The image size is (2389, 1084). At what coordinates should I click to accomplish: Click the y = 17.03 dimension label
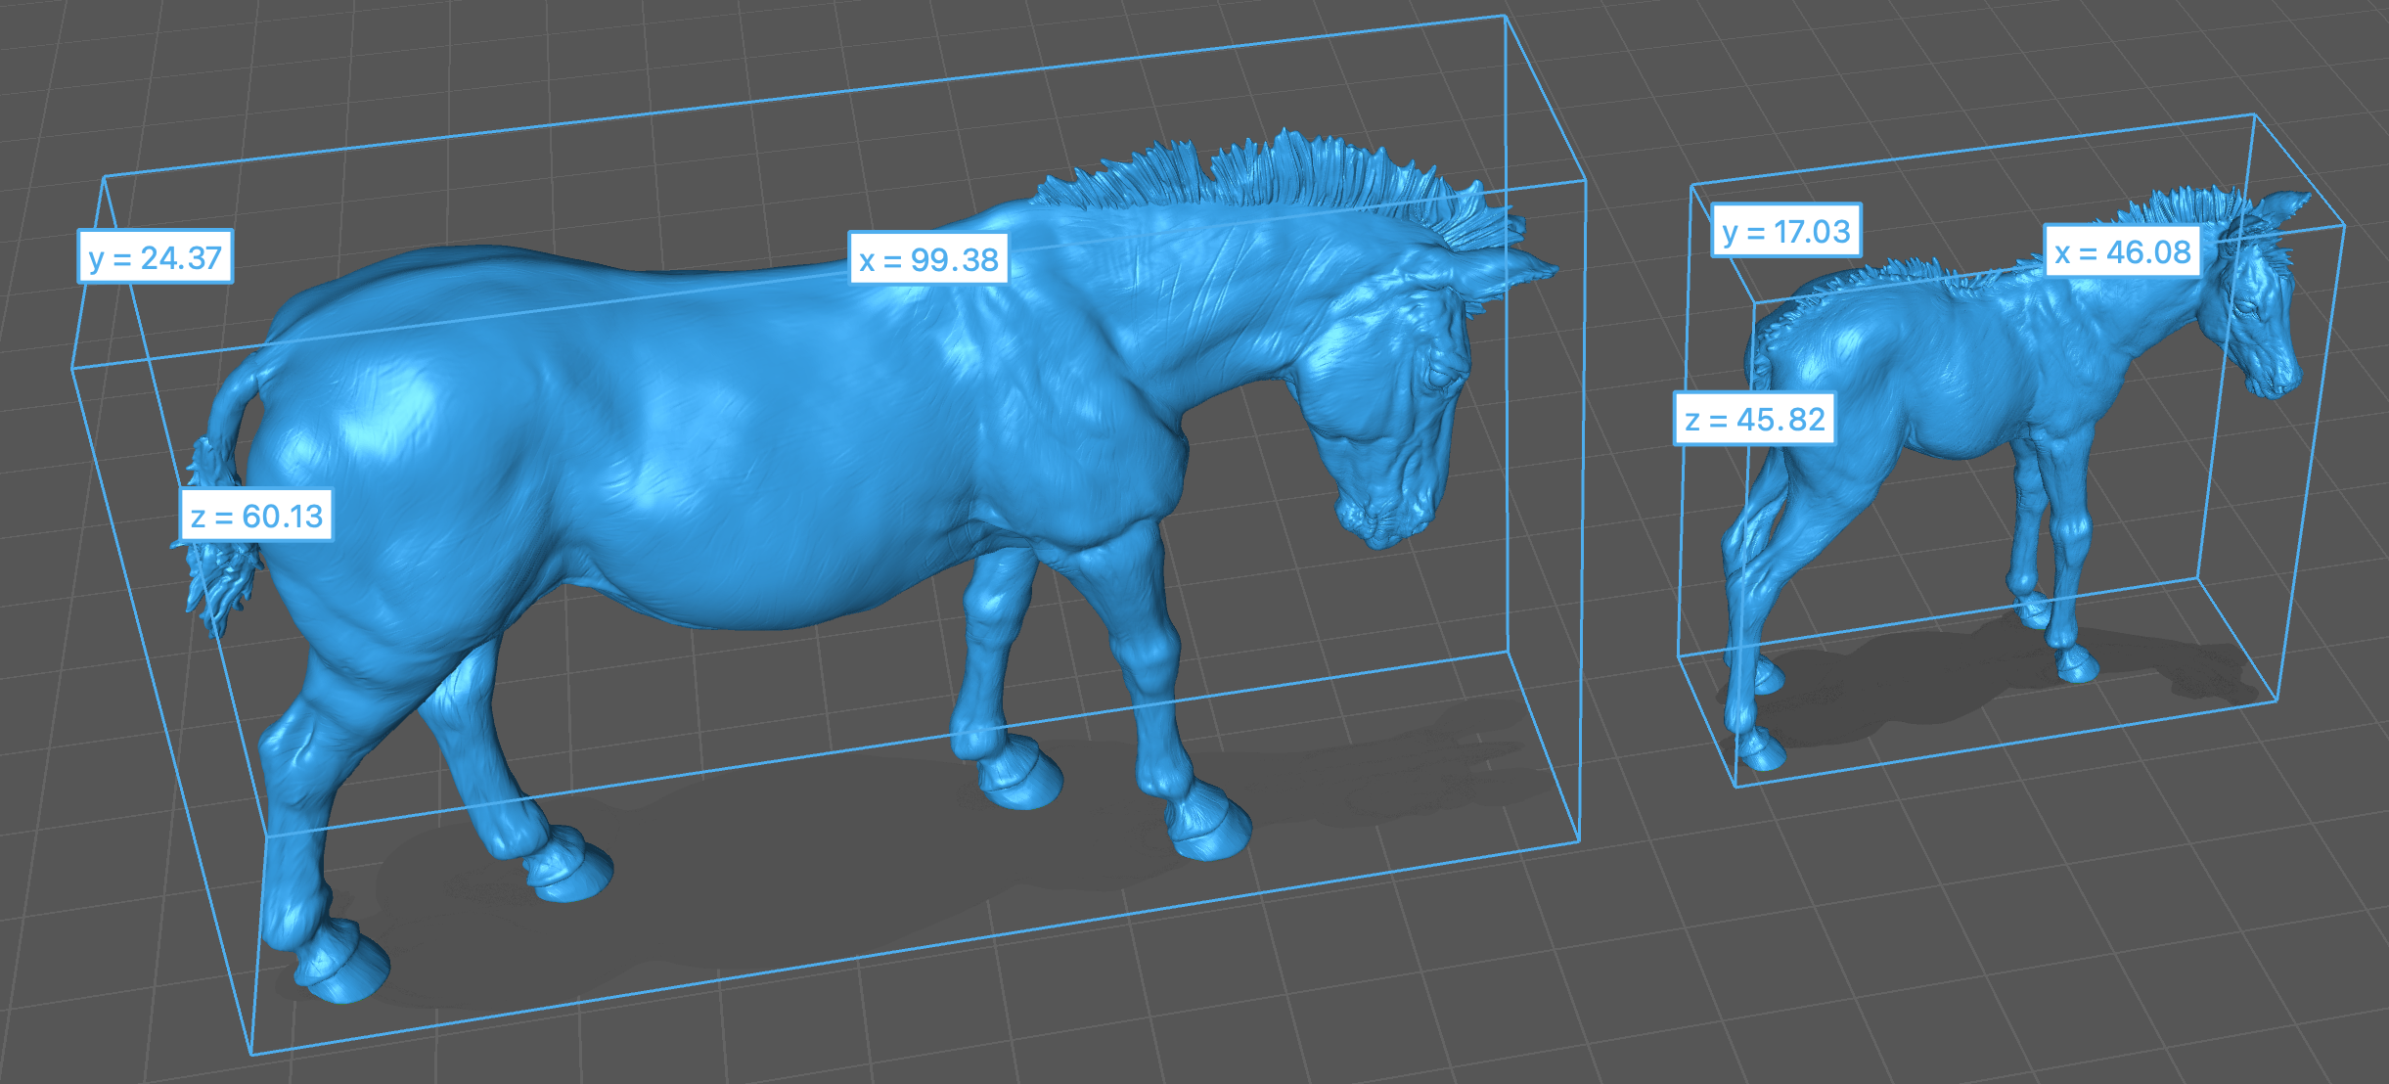1786,232
